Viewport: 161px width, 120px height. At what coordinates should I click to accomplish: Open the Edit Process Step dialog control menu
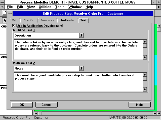[10, 13]
